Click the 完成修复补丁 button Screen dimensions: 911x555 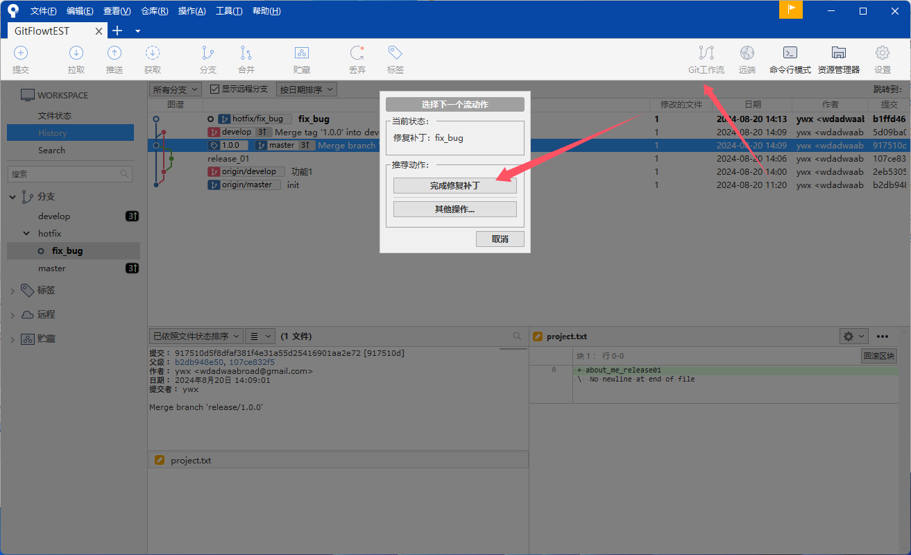pos(454,186)
